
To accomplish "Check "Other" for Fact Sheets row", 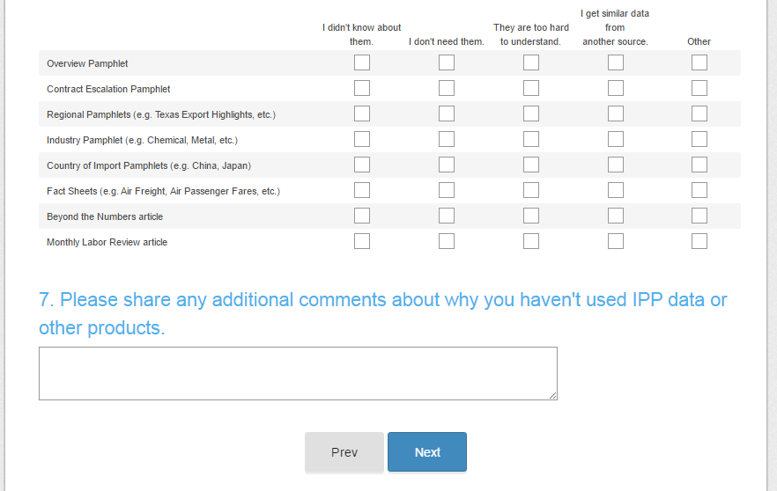I will coord(699,190).
